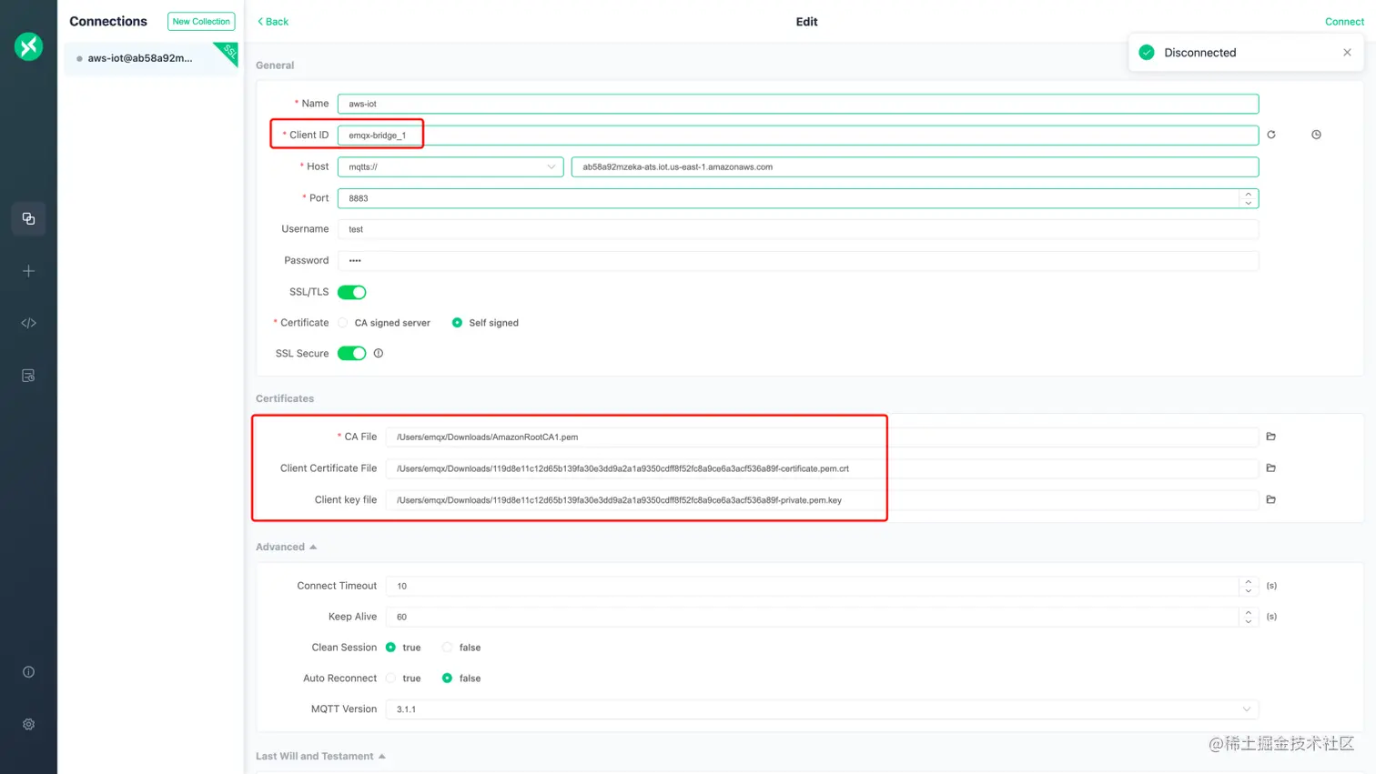This screenshot has width=1376, height=774.
Task: Create new connection with plus icon
Action: 28,271
